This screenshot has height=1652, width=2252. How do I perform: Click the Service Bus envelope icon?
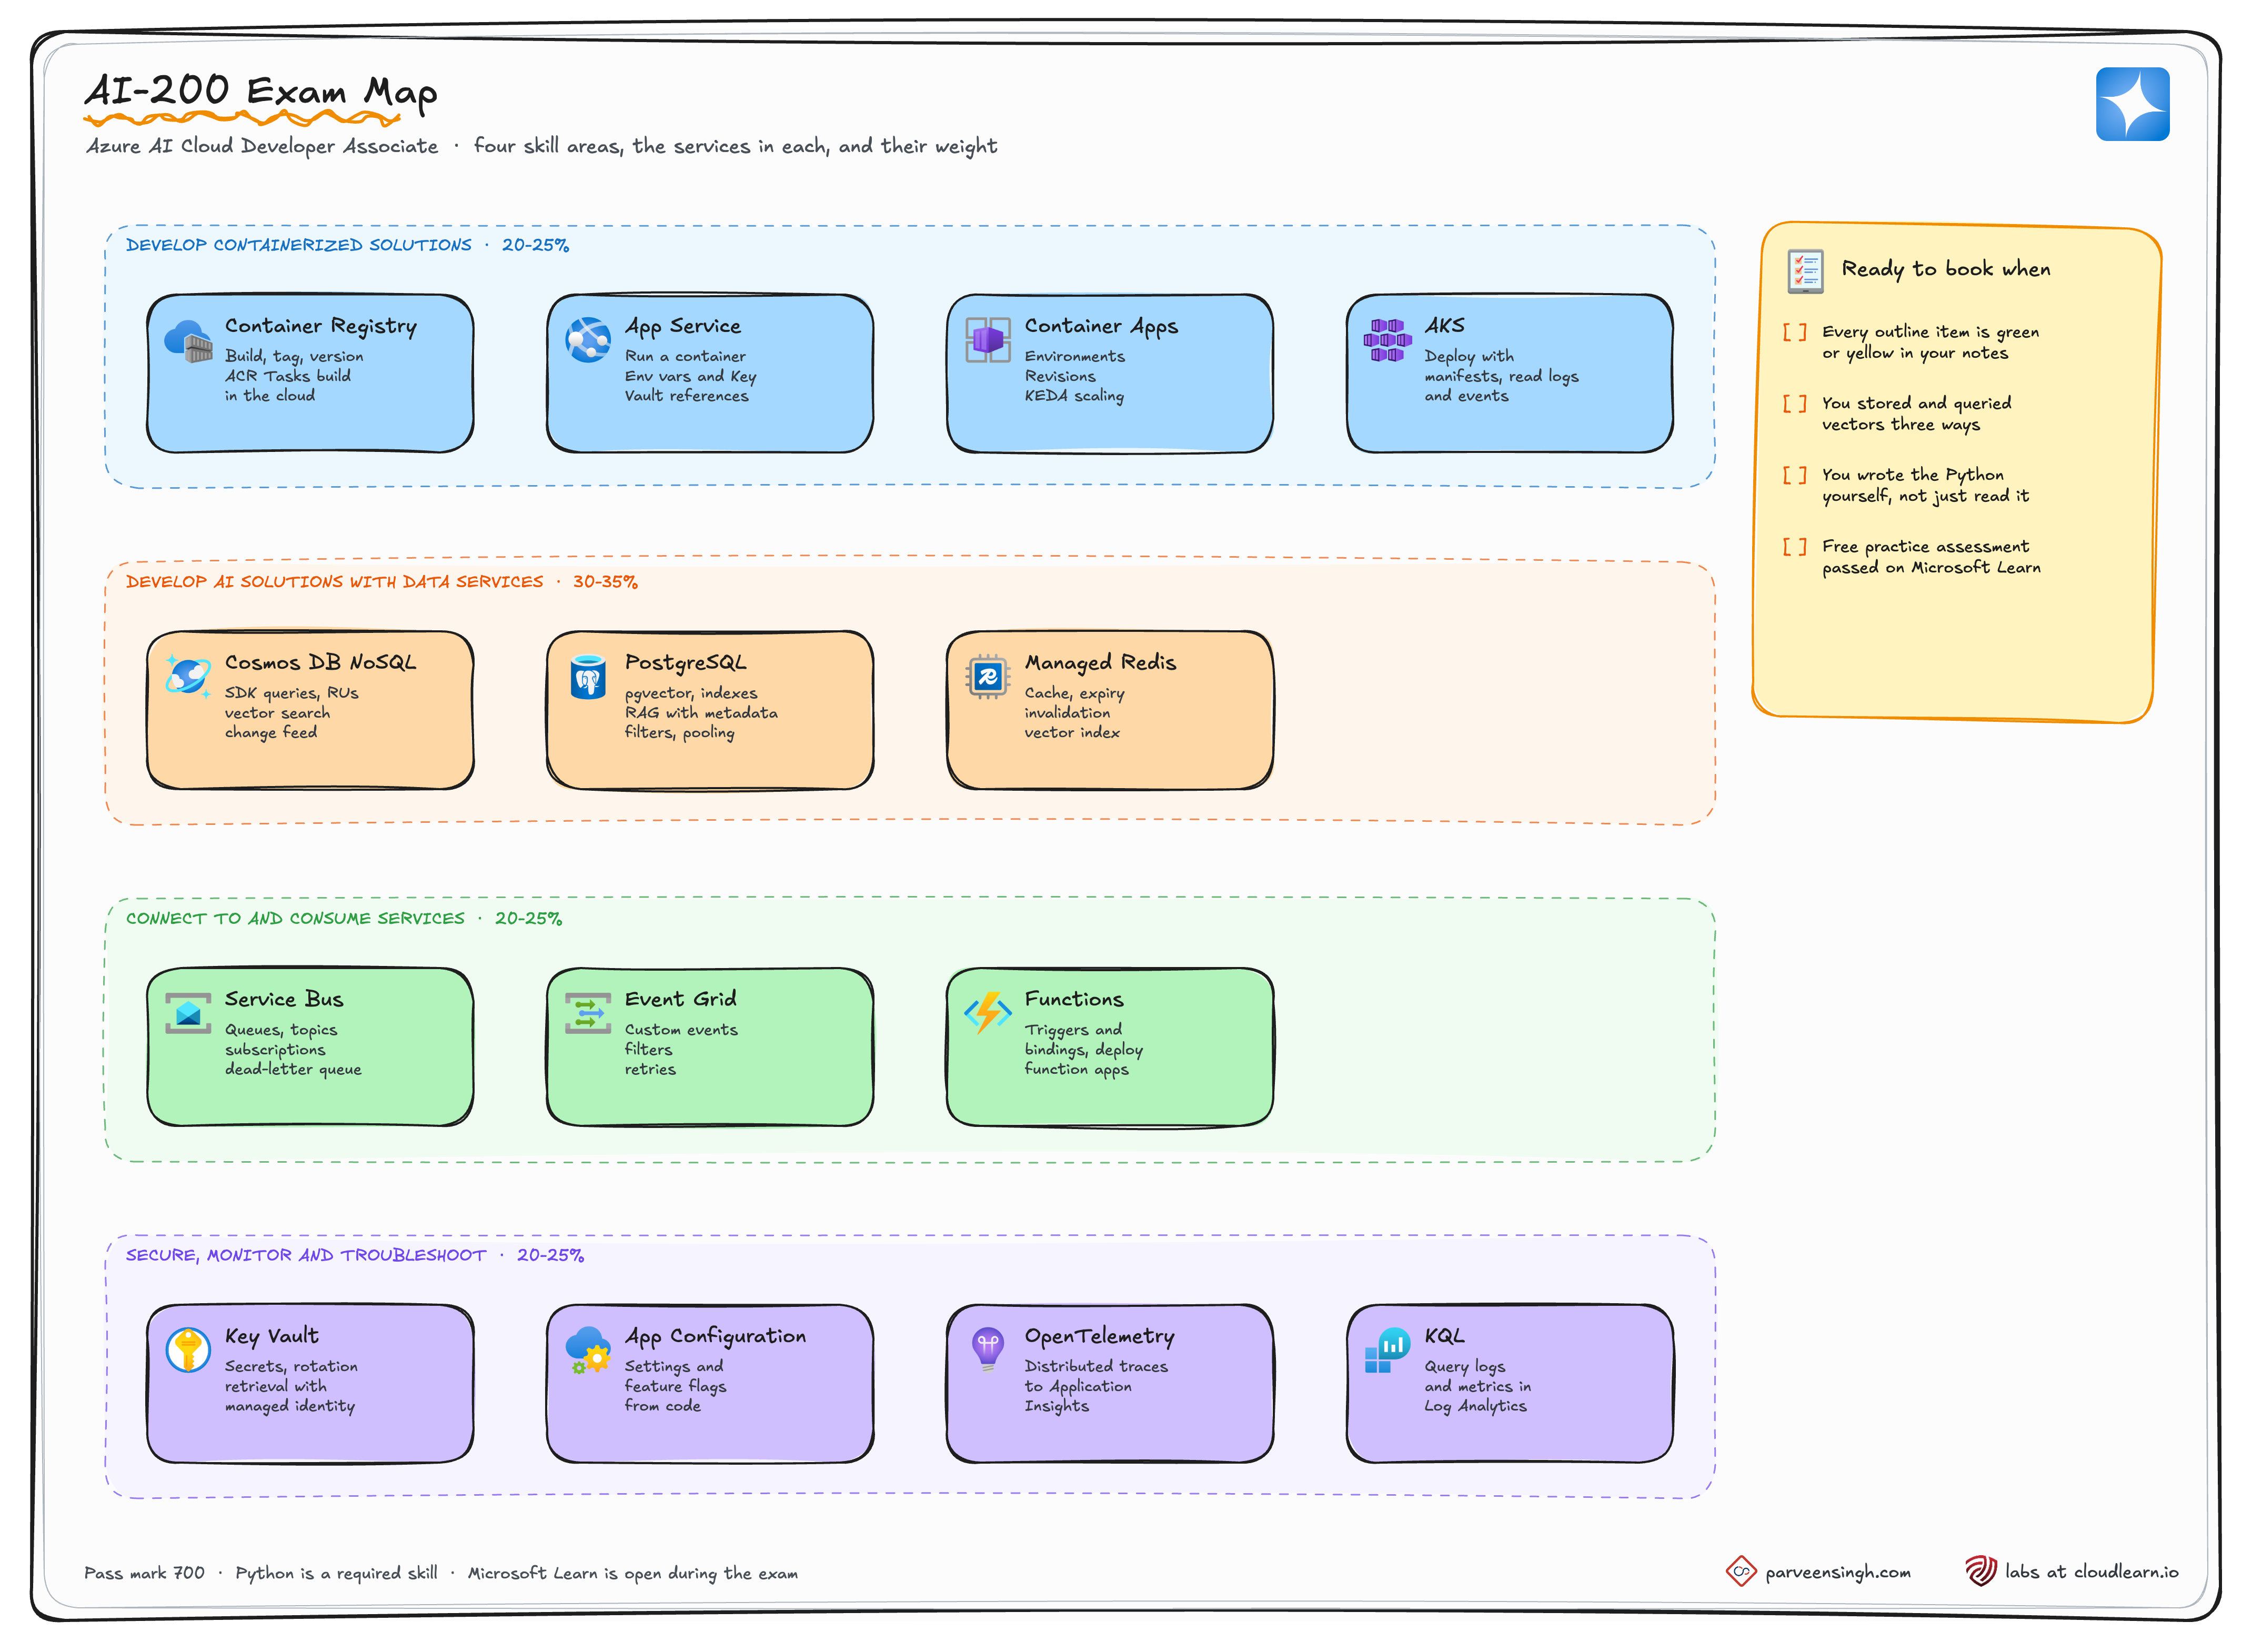point(188,1013)
